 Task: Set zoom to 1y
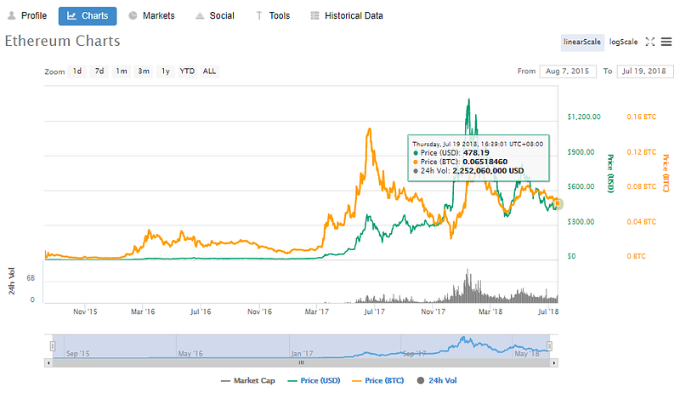(x=166, y=71)
